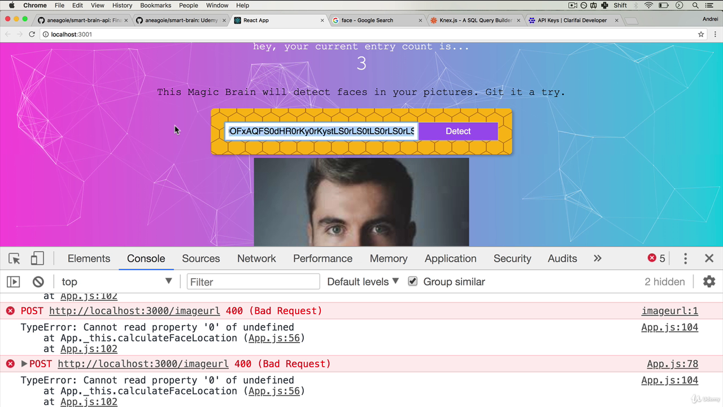
Task: Click the red error count badge
Action: (656, 258)
